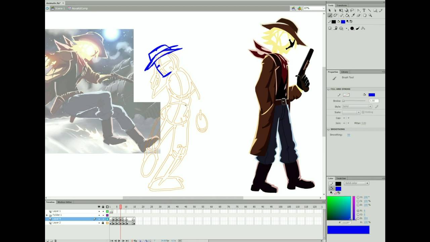Toggle visibility dot for Layer 1
Viewport: 430px width, 242px height.
[x=99, y=211]
